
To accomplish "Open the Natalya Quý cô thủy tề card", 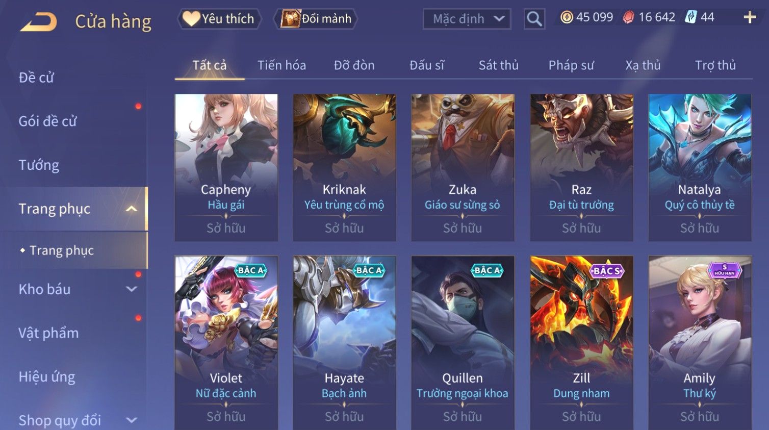I will tap(700, 167).
